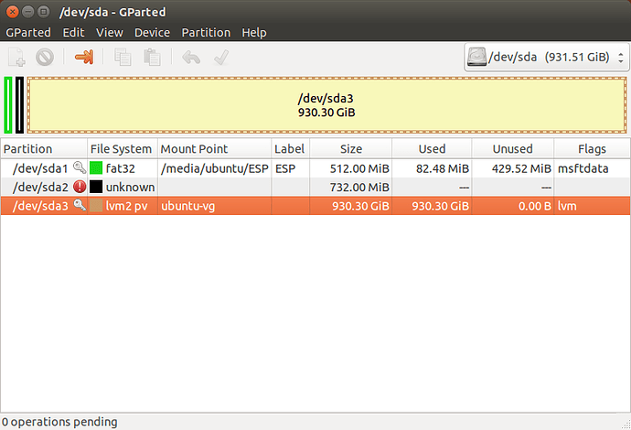Image resolution: width=631 pixels, height=430 pixels.
Task: Sort by the Partition column header
Action: pyautogui.click(x=44, y=149)
